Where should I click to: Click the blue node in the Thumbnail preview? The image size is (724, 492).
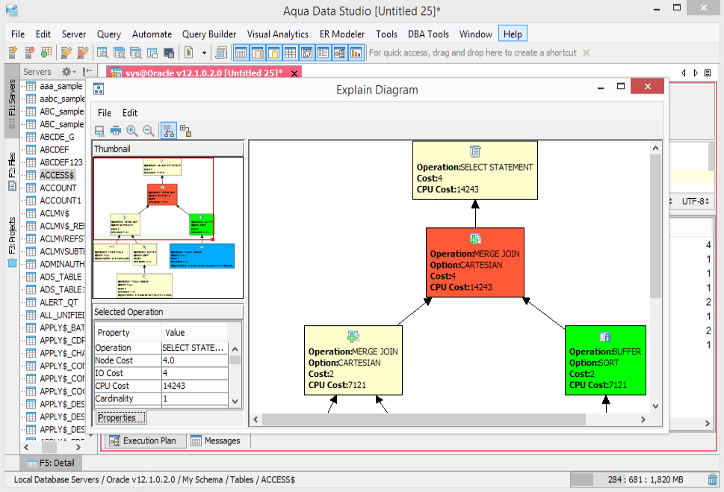point(202,255)
